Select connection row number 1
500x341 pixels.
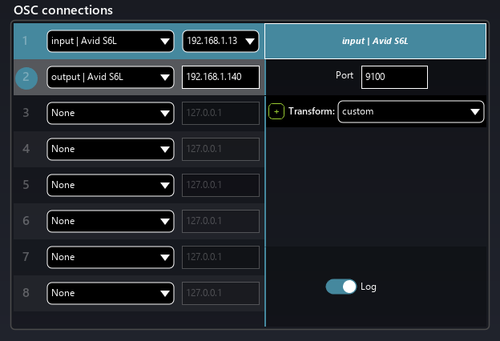[x=25, y=41]
